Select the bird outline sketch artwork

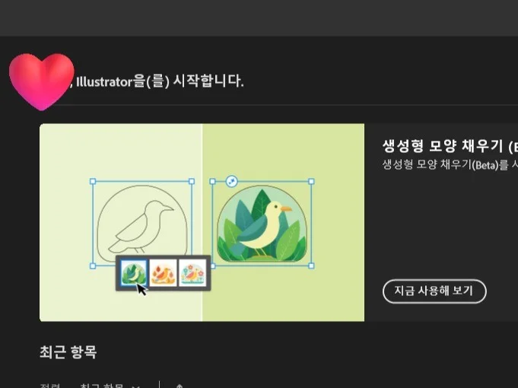click(143, 223)
